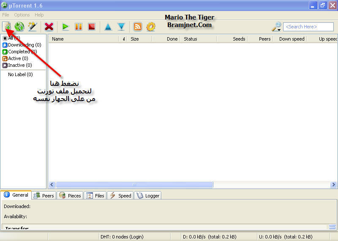Switch to the Files tab
Screen dimensions: 338x241
(95, 196)
